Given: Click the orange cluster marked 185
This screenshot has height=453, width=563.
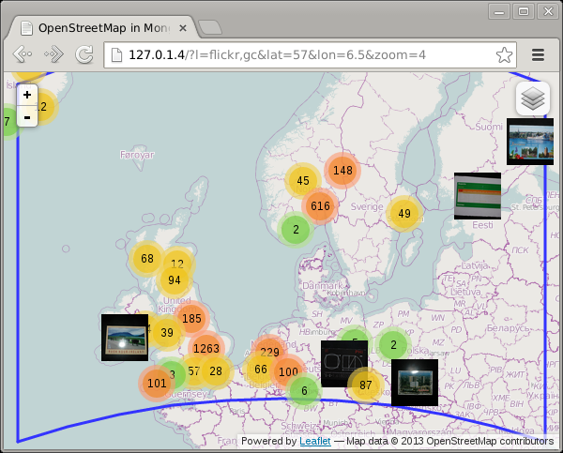Looking at the screenshot, I should click(x=191, y=319).
